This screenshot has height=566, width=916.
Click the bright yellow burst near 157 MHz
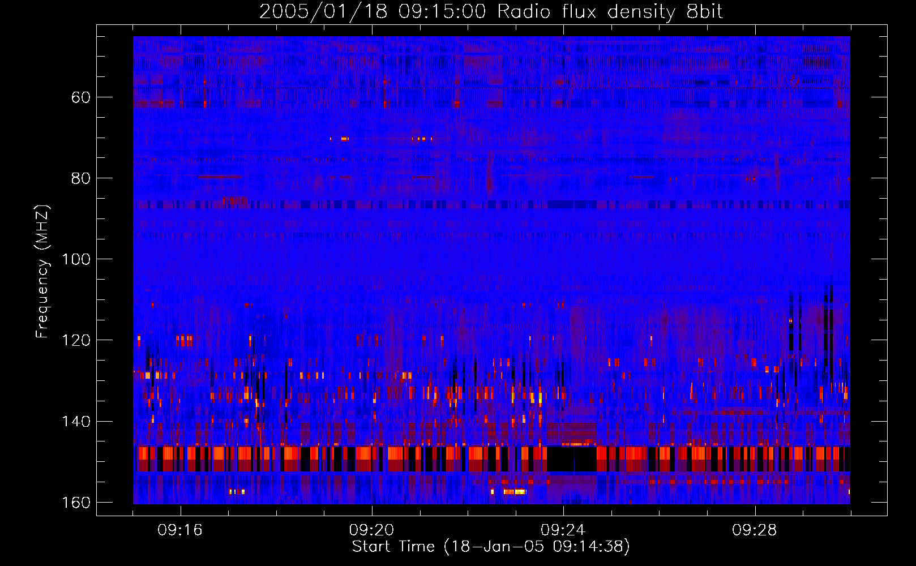[514, 492]
